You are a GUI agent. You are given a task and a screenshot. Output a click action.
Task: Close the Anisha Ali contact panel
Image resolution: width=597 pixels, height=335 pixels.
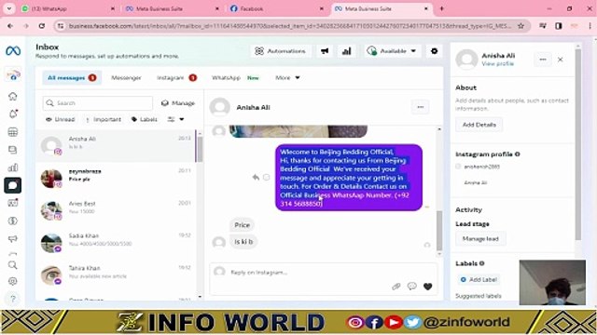point(560,60)
